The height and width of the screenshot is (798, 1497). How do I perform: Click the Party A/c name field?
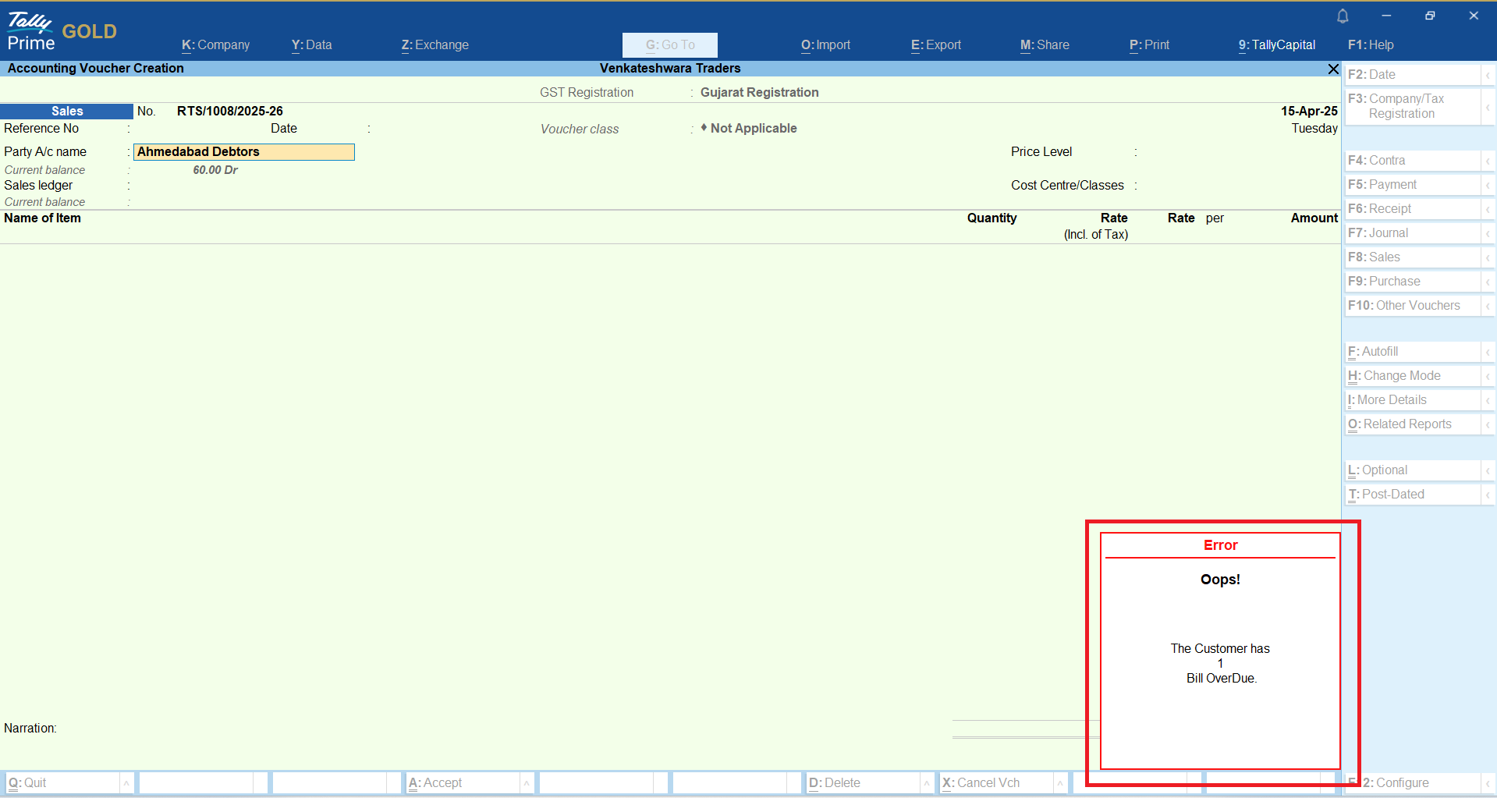click(x=243, y=152)
